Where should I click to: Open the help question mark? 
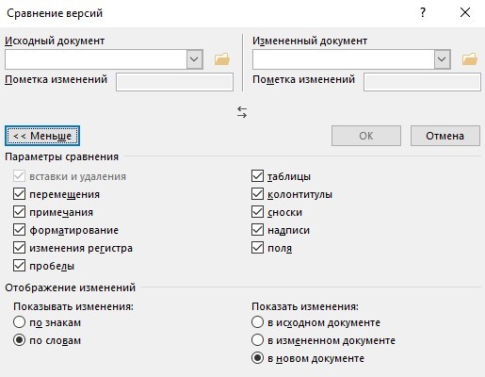[x=423, y=12]
